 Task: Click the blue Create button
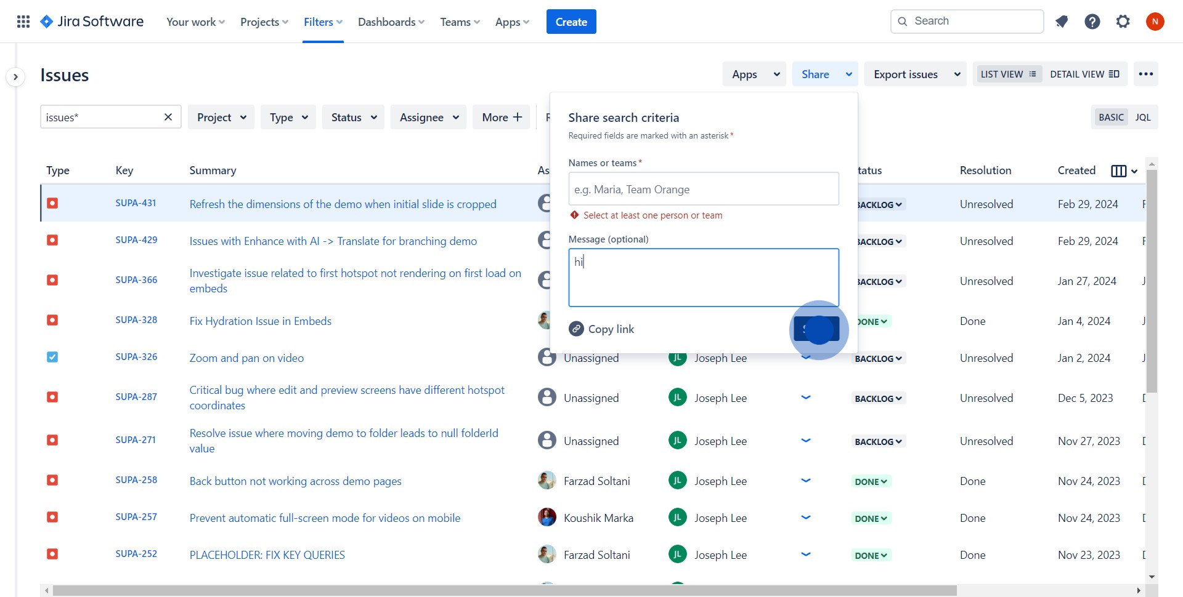coord(571,22)
